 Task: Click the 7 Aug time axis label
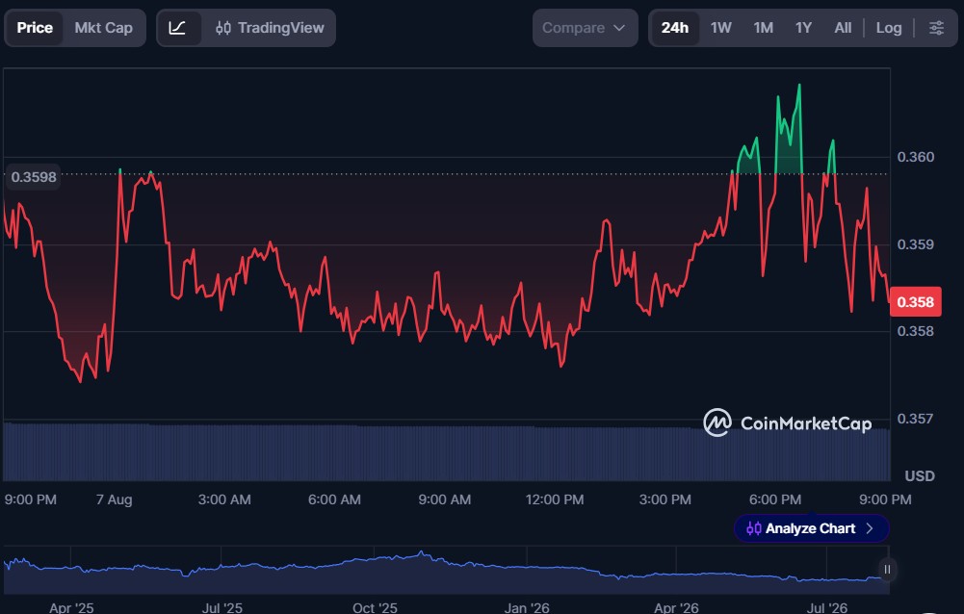pos(114,499)
